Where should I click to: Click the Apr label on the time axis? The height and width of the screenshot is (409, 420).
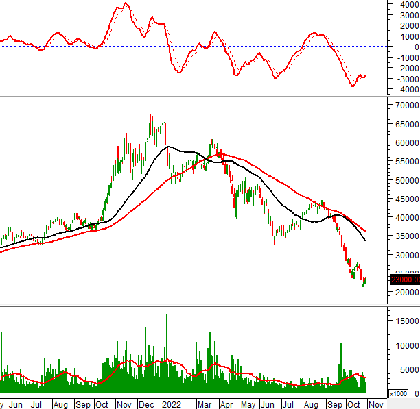(226, 404)
